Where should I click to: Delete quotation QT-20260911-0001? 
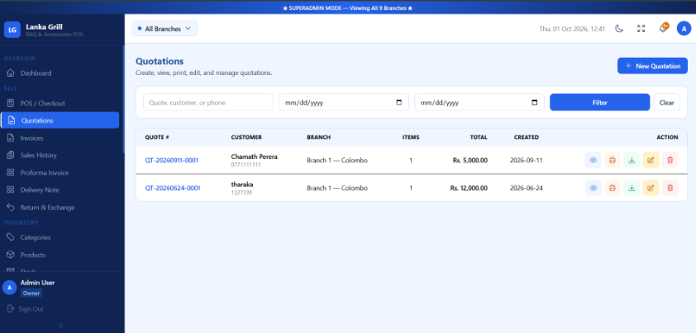coord(670,160)
